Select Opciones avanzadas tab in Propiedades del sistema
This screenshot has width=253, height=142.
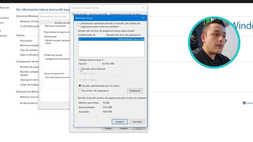click(55, 26)
